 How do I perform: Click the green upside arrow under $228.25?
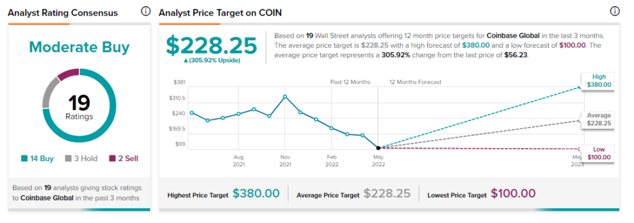click(x=184, y=60)
